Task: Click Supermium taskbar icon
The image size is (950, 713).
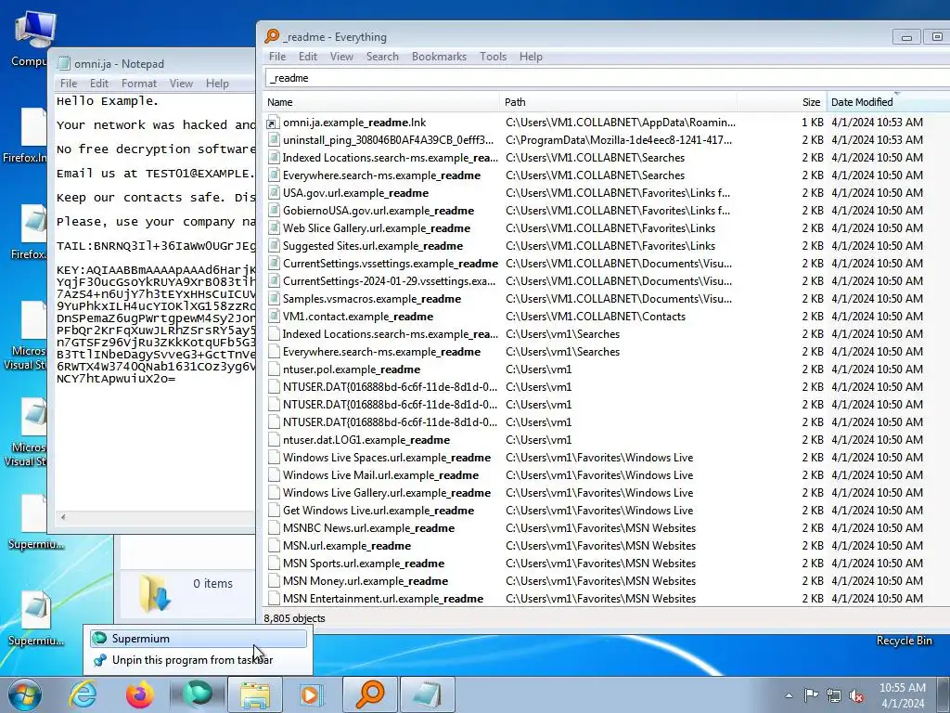Action: click(x=198, y=694)
